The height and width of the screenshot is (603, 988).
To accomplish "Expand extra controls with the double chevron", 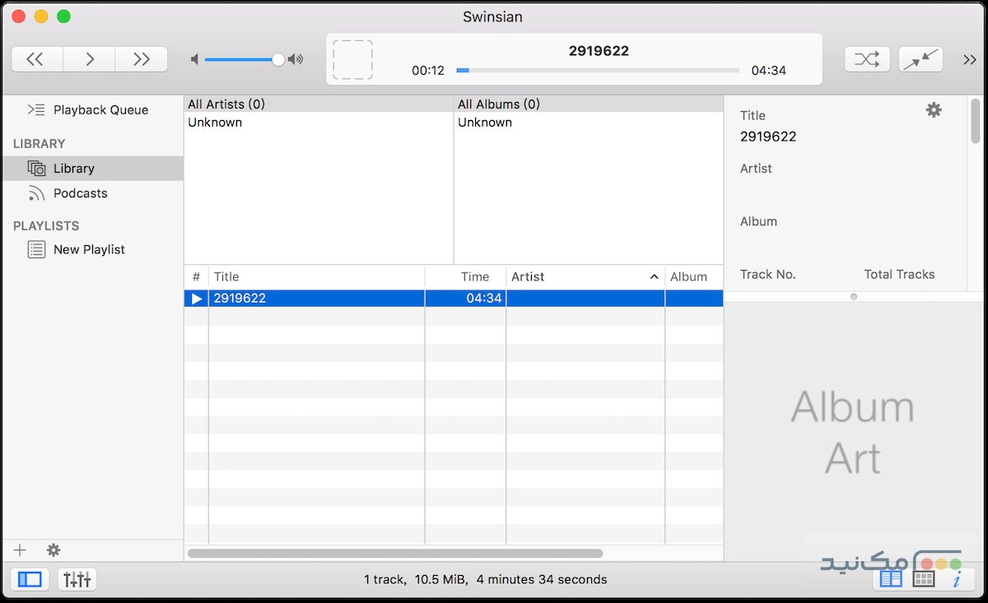I will (x=970, y=58).
